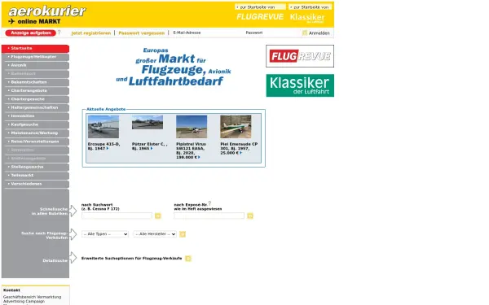Click Klassiker logo in yellow header
Screen dimensions: 489x305
pos(307,17)
